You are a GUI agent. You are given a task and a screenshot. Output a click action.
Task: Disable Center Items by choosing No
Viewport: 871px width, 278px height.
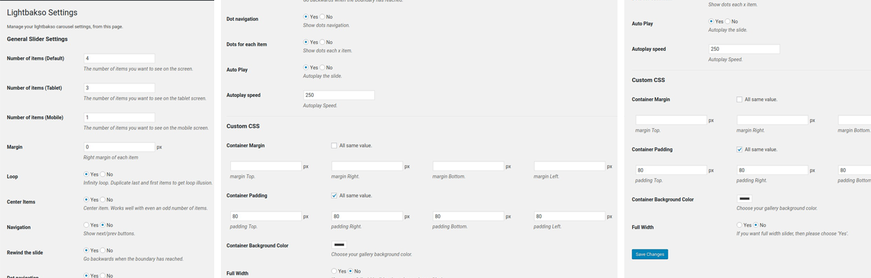102,200
